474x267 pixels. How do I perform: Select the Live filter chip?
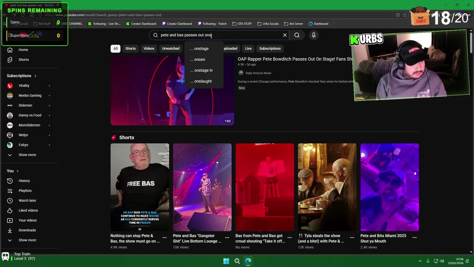[248, 49]
